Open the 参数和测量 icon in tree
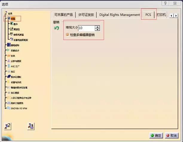 [12, 34]
